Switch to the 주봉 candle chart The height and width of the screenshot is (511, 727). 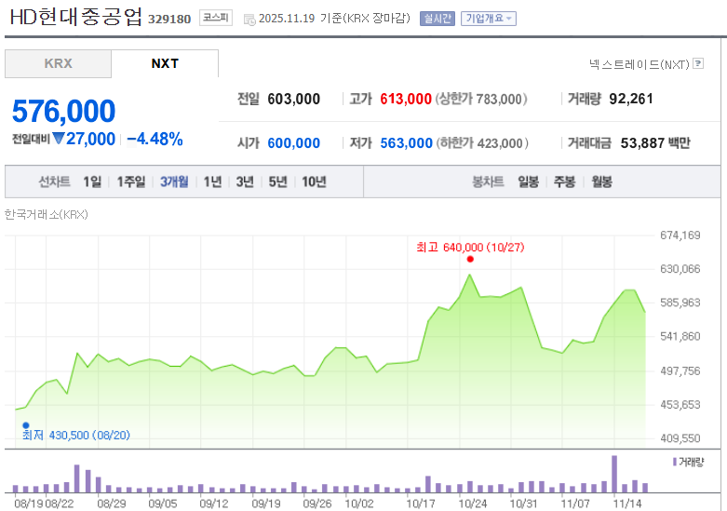click(x=564, y=182)
